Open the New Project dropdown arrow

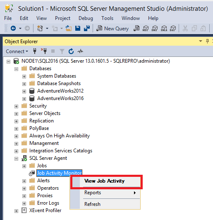coord(47,29)
